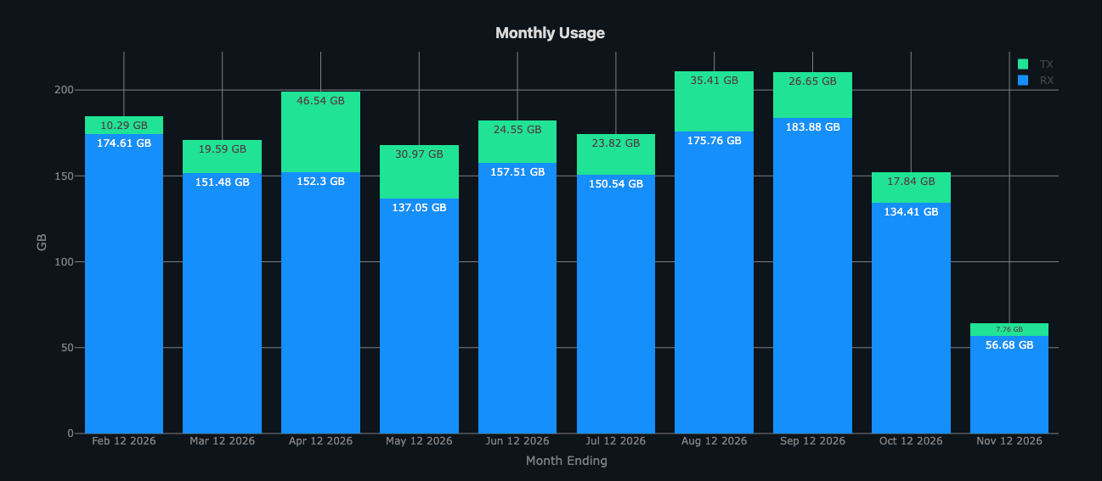Click the Jul 12 2026 axis label

(616, 442)
